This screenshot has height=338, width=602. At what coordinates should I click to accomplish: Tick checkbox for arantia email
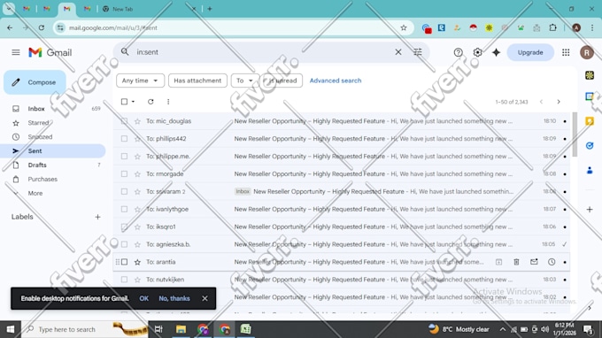[x=124, y=262]
